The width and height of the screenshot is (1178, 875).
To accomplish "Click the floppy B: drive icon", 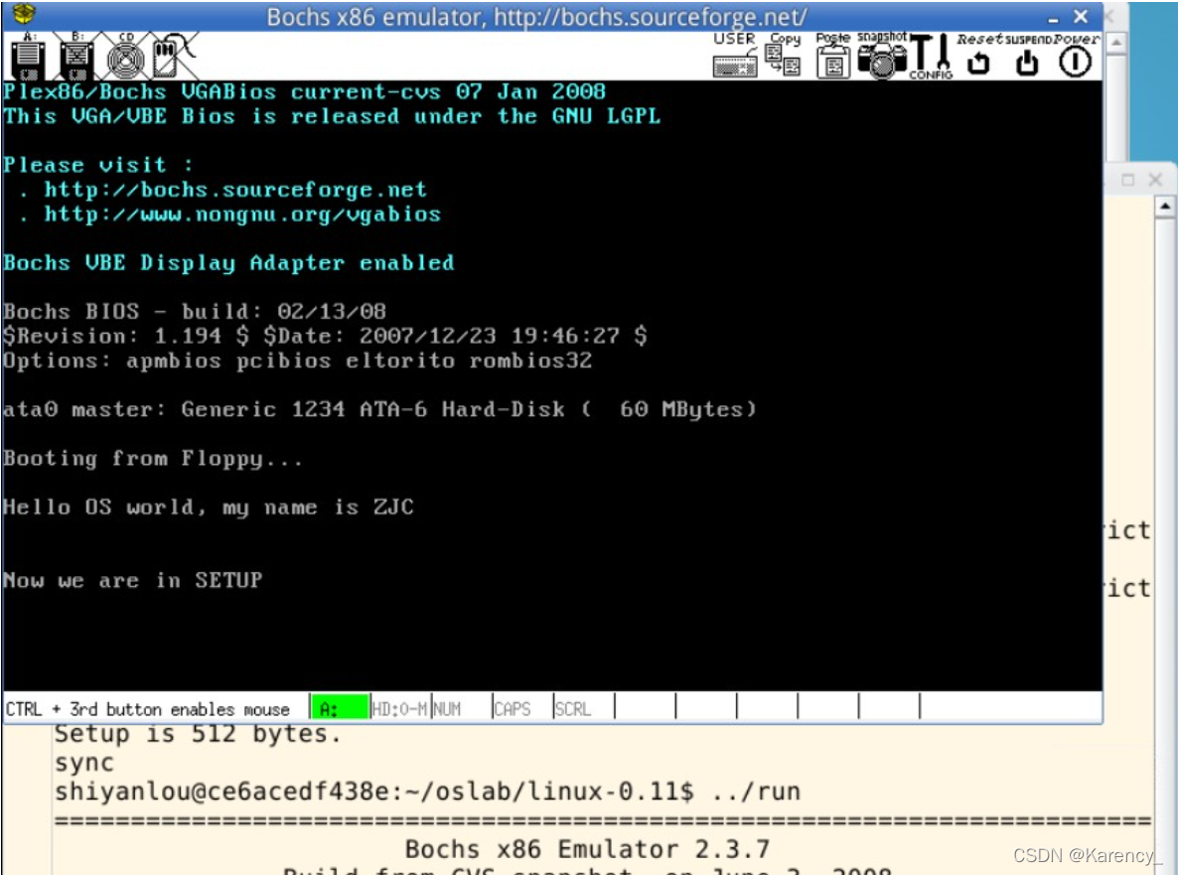I will (x=76, y=57).
